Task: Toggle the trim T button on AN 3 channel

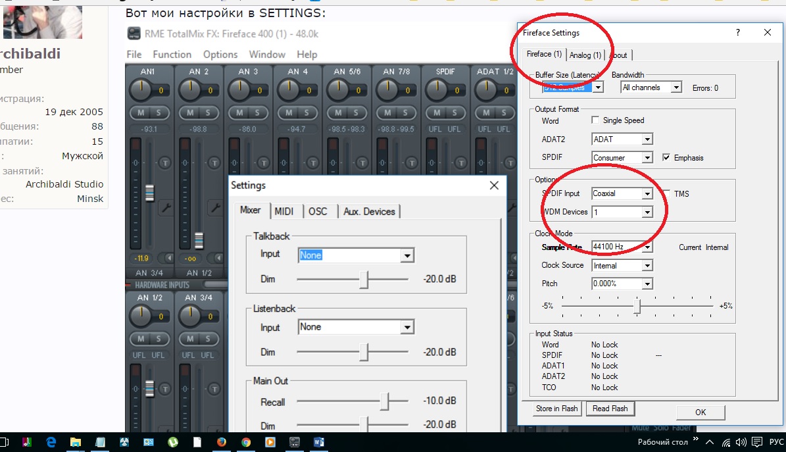Action: click(263, 163)
